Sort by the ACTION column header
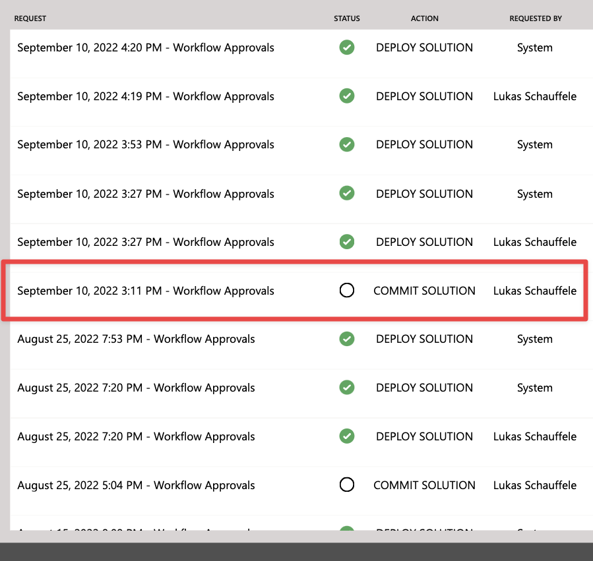593x561 pixels. click(424, 18)
